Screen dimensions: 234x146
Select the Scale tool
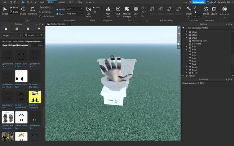14,12
